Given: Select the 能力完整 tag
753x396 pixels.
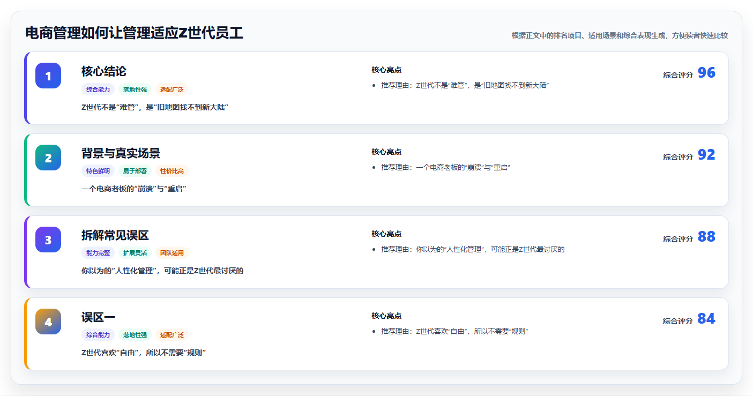Looking at the screenshot, I should click(98, 253).
